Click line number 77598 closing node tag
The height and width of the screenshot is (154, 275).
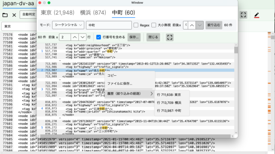(x=8, y=112)
